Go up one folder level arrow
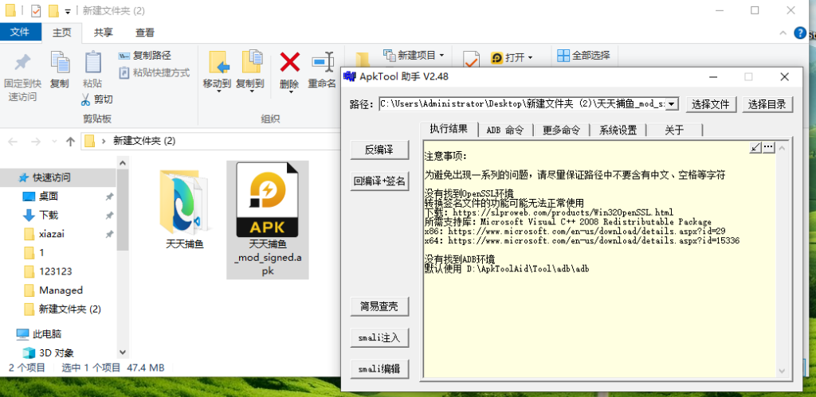This screenshot has height=397, width=816. coord(71,142)
